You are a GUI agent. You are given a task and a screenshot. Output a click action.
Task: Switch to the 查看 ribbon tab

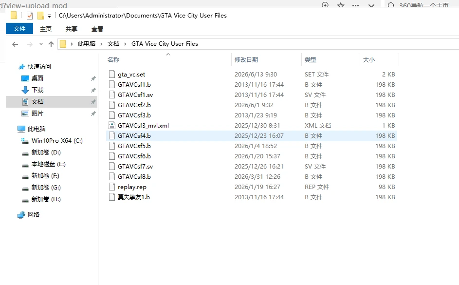(97, 29)
